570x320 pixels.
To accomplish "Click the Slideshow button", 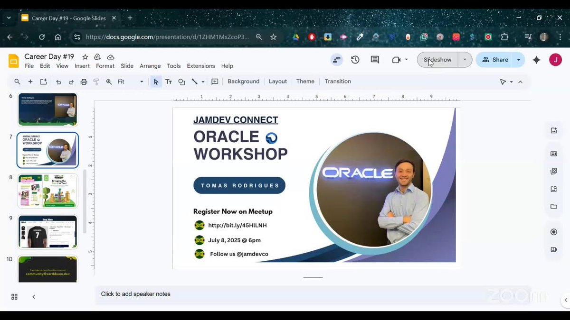I will tap(437, 60).
